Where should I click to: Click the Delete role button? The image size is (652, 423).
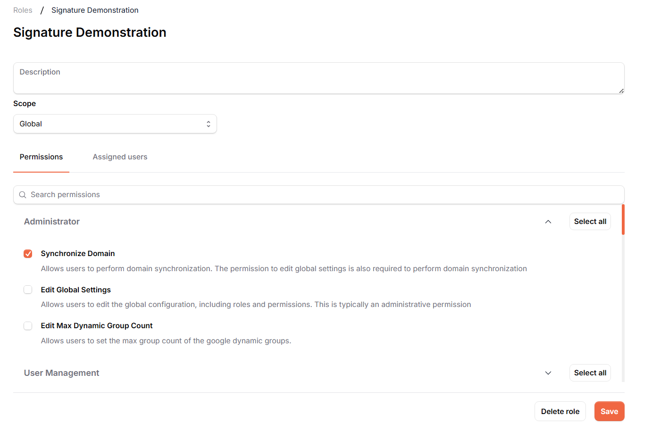point(560,411)
